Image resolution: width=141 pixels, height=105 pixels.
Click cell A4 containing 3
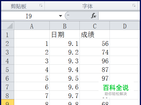(32, 60)
